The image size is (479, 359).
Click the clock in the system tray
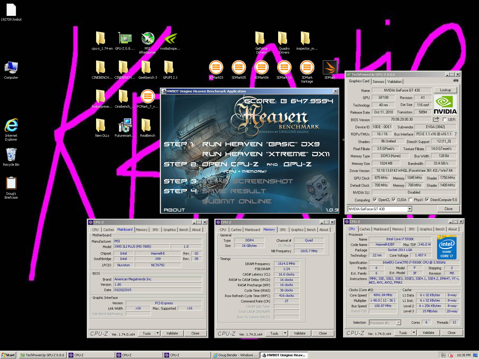(463, 355)
